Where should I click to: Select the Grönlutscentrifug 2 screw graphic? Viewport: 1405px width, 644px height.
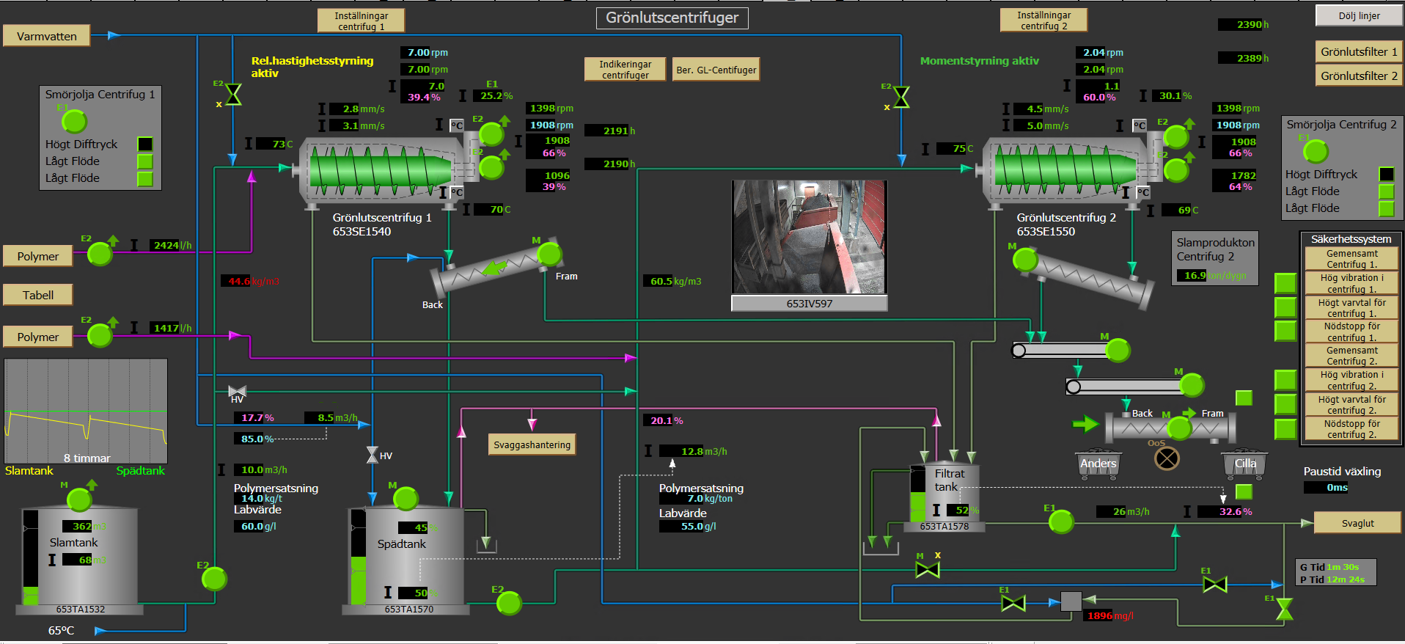(1065, 170)
